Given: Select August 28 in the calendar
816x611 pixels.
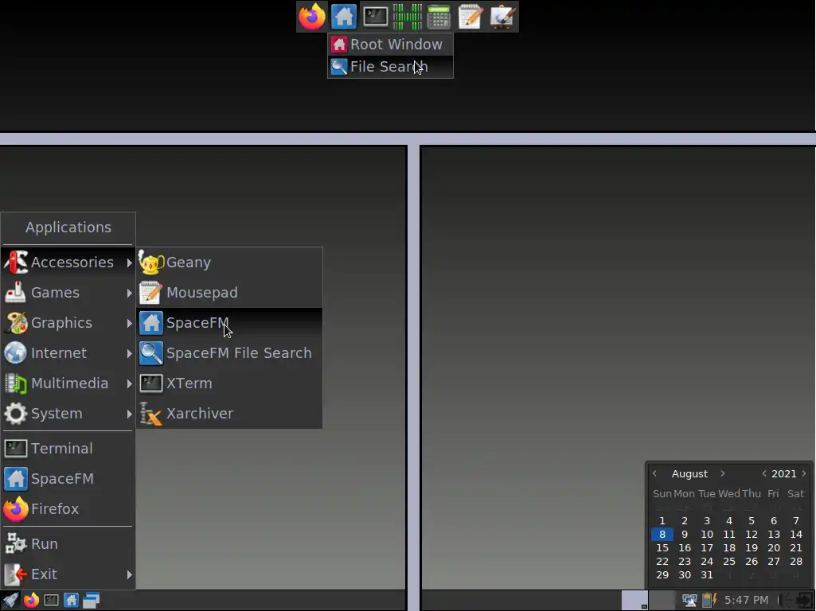Looking at the screenshot, I should point(796,562).
